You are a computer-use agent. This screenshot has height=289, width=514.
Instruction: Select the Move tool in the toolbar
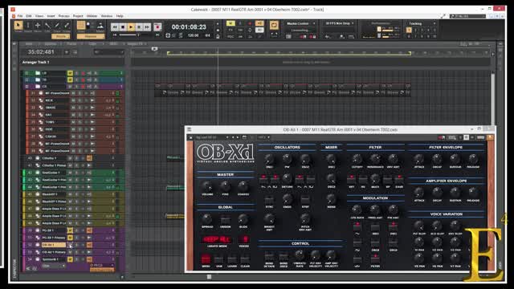tap(38, 26)
